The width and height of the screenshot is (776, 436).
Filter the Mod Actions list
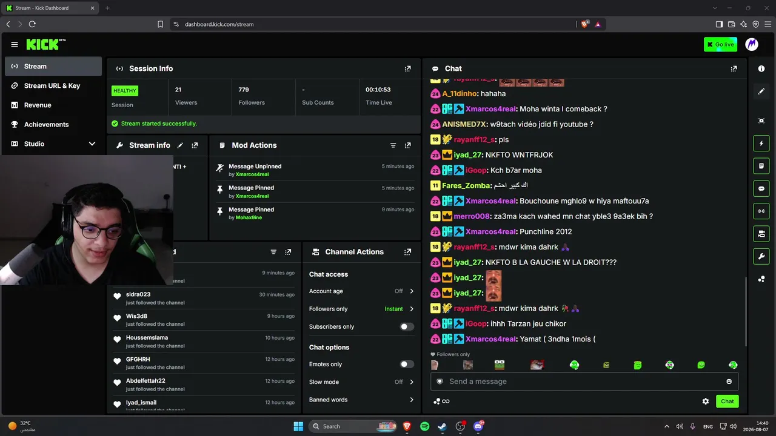point(393,145)
